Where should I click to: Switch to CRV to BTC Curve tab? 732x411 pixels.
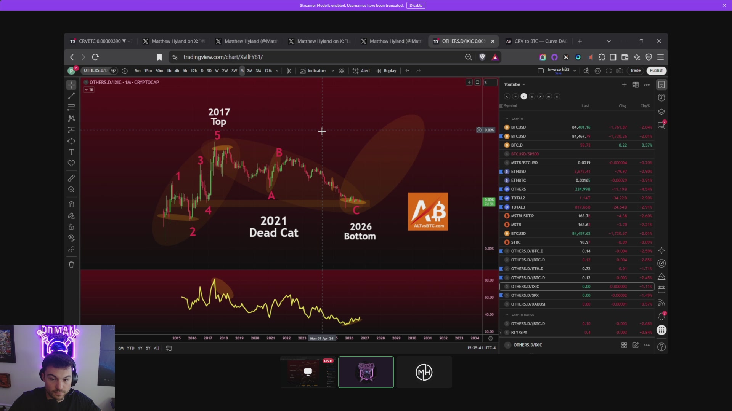pyautogui.click(x=537, y=41)
